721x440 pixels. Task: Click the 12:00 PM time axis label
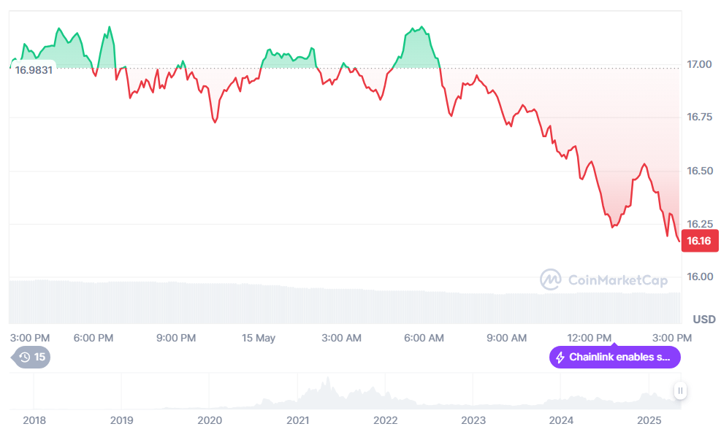pos(590,338)
